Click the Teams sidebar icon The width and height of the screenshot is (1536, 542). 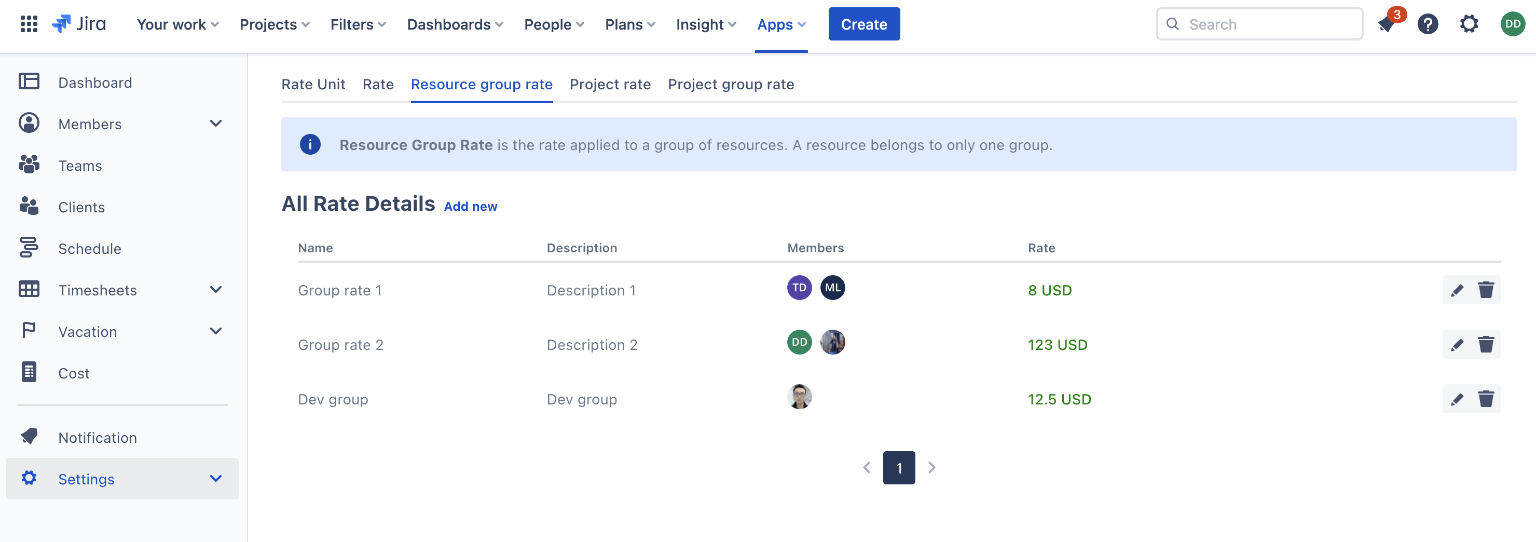(x=29, y=165)
